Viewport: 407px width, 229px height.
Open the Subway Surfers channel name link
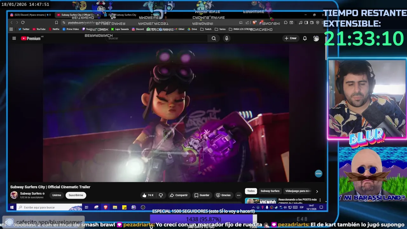(x=31, y=193)
